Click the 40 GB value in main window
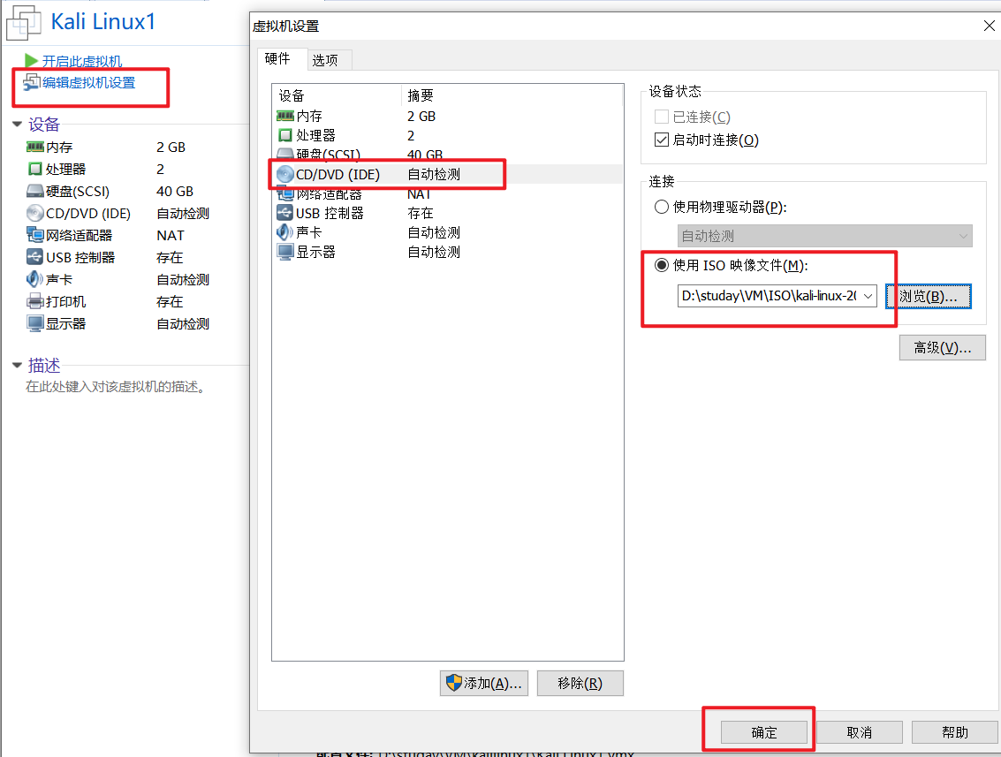 point(175,192)
